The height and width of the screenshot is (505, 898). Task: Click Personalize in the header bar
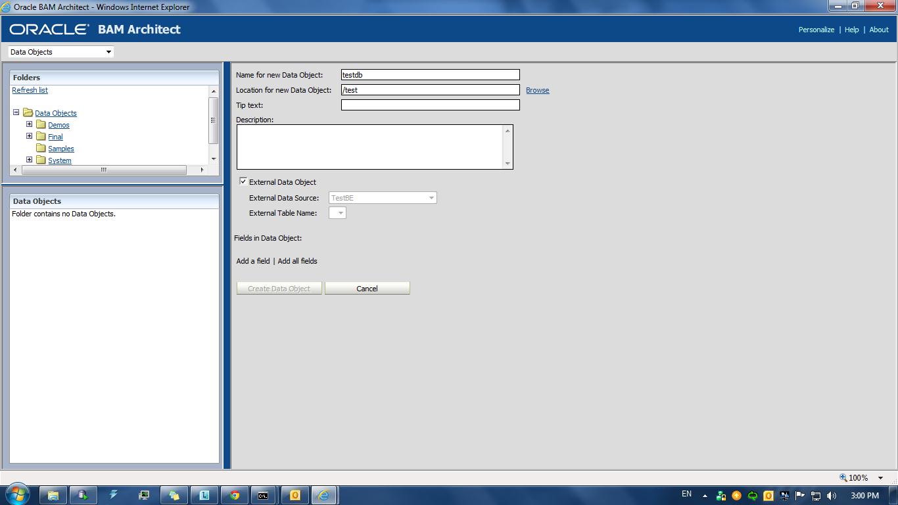816,30
